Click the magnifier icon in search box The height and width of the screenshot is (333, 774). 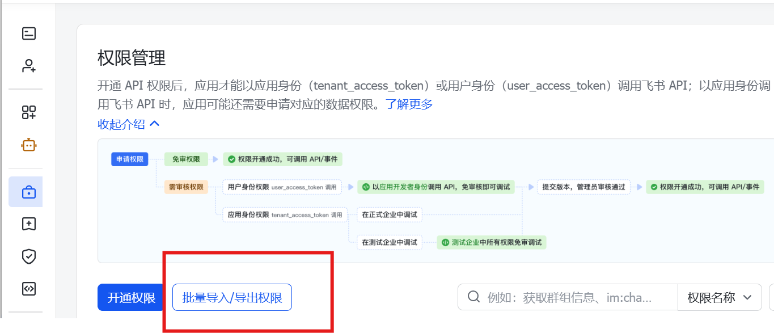tap(473, 297)
